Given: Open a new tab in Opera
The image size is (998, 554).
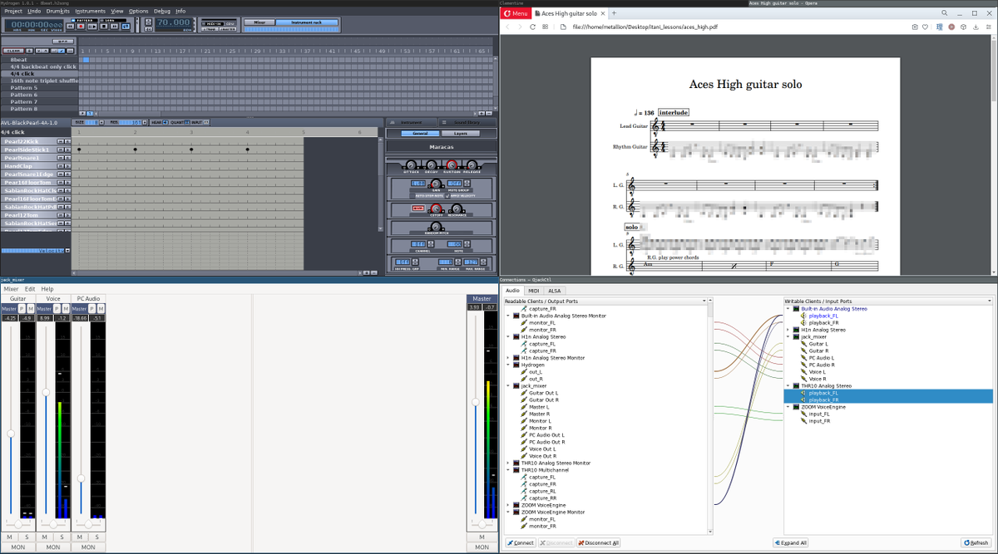Looking at the screenshot, I should pyautogui.click(x=614, y=13).
